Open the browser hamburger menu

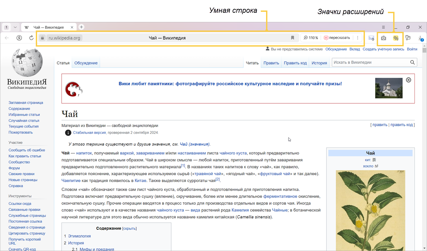pos(383,27)
